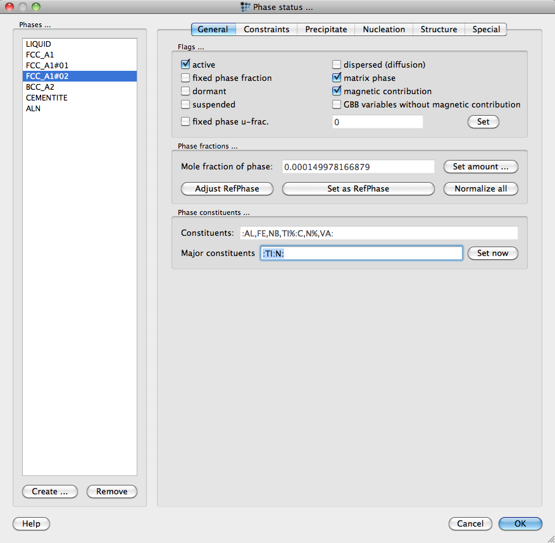
Task: Select LIQUID from the Phases list
Action: (39, 44)
